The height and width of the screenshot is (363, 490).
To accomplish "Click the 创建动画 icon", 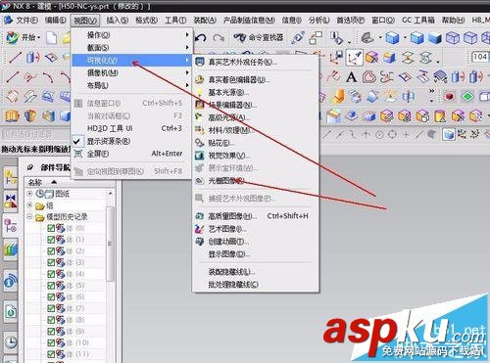I will 200,242.
